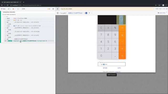
Task: Click the calculator 7 key
Action: pyautogui.click(x=101, y=35)
